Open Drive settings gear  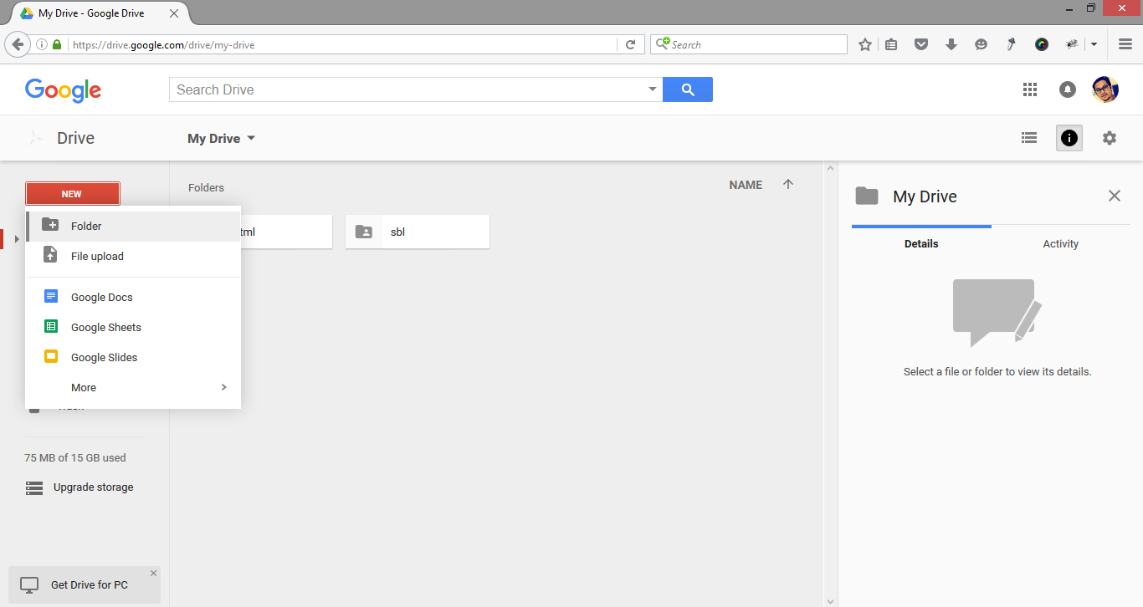pos(1110,137)
